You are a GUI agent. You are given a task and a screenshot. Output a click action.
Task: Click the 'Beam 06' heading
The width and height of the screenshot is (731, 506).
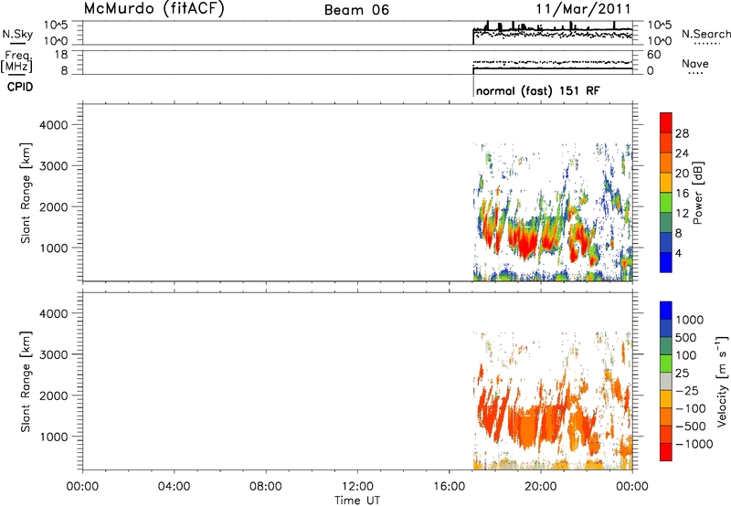[356, 10]
